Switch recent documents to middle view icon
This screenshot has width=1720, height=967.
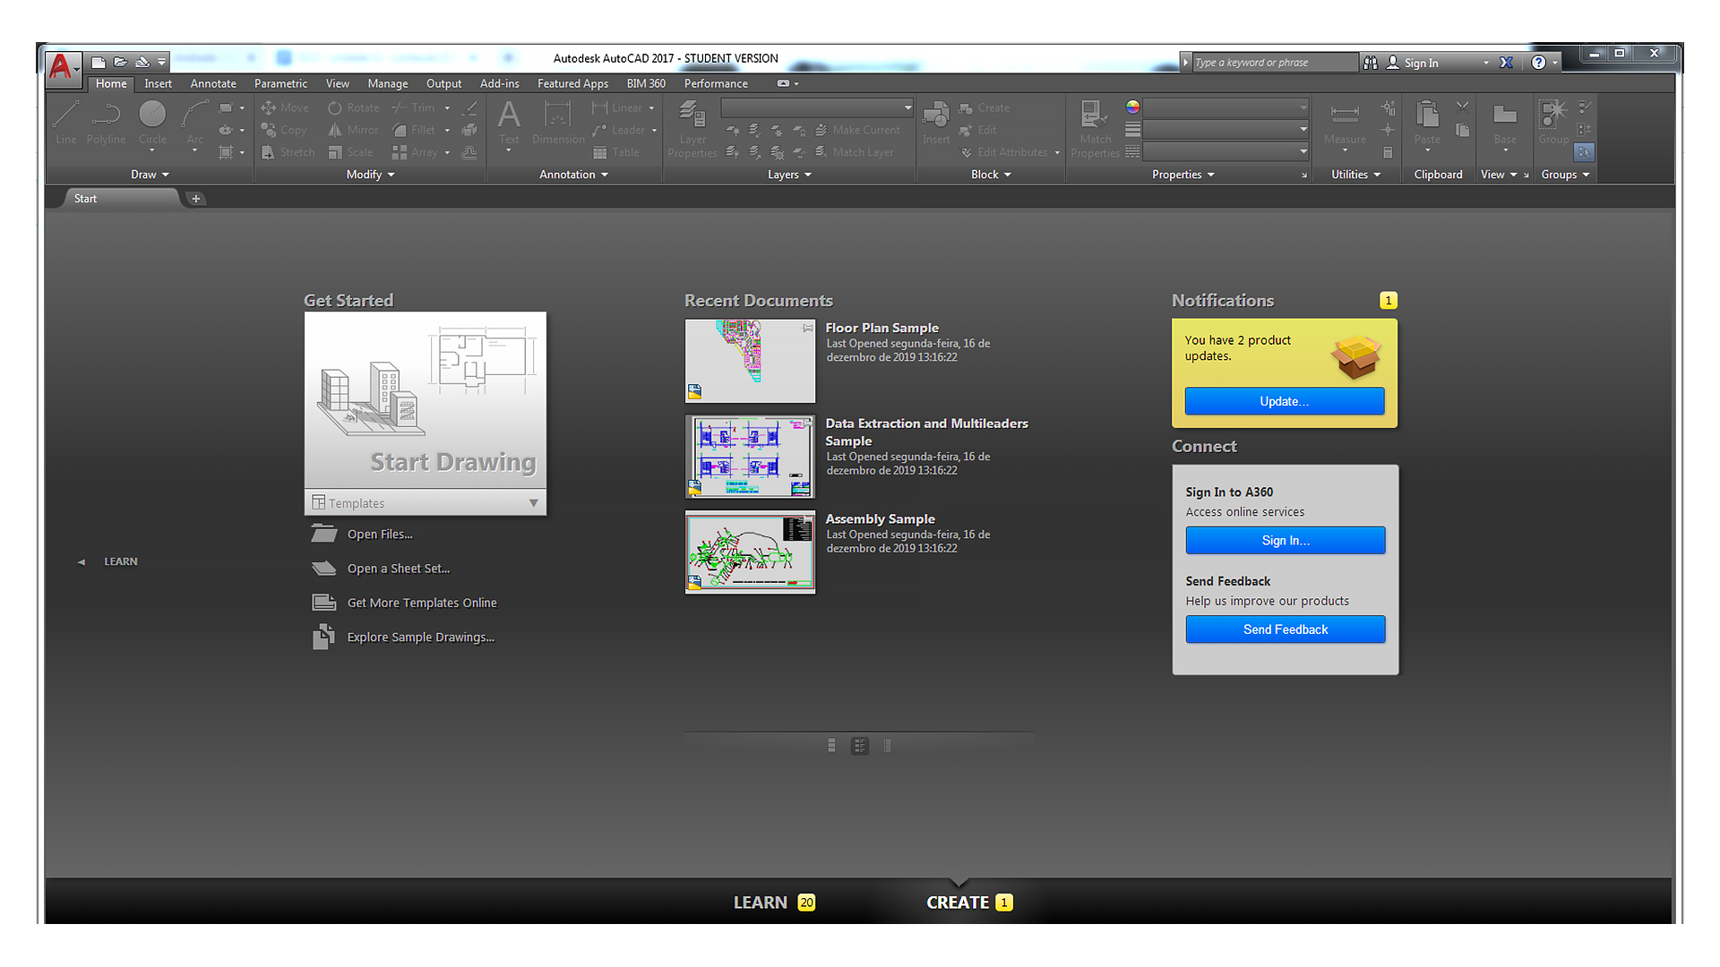click(859, 746)
